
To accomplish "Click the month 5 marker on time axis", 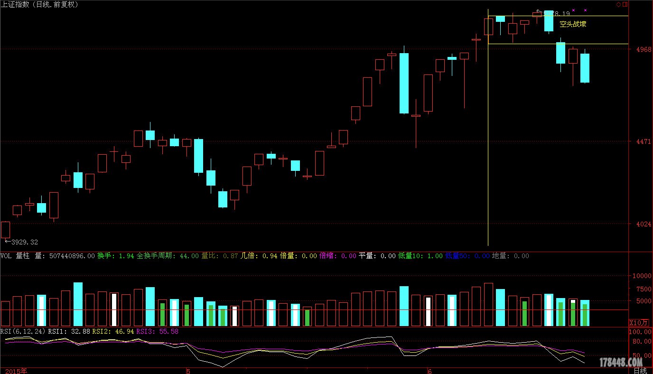I will [x=188, y=371].
